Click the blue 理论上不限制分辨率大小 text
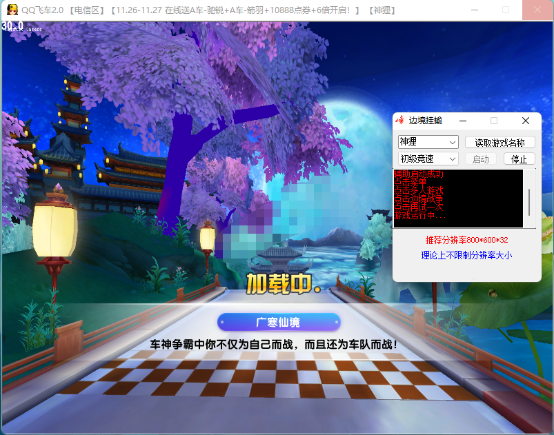554x435 pixels. click(466, 256)
